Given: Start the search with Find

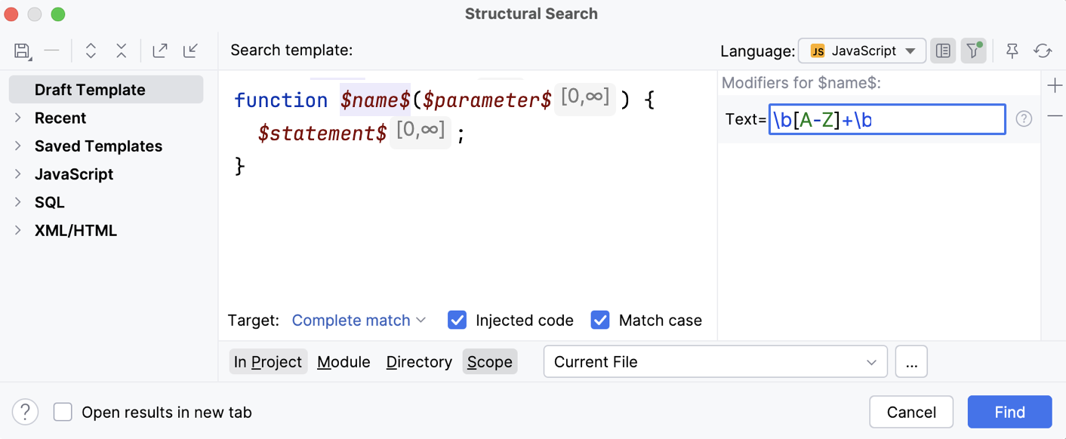Looking at the screenshot, I should click(1009, 412).
